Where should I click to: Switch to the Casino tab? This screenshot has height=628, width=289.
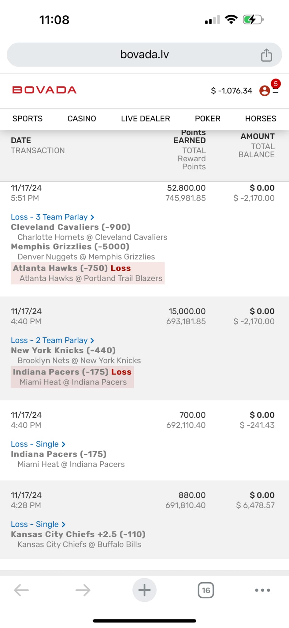coord(82,119)
